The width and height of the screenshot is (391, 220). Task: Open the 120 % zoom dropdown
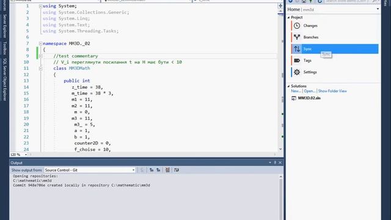26,155
